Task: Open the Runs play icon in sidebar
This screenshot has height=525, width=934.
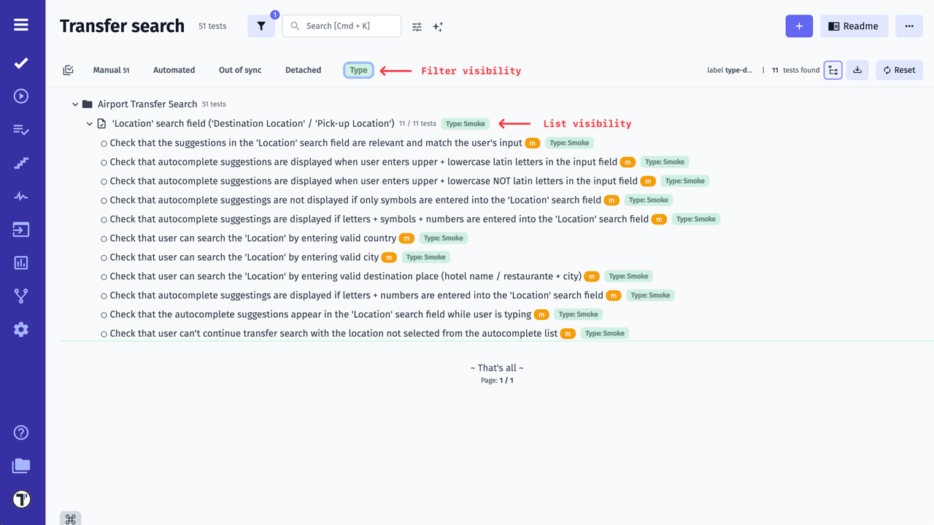Action: pyautogui.click(x=21, y=96)
